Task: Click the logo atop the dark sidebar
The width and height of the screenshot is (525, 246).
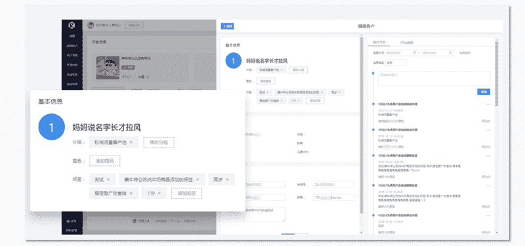Action: [x=72, y=26]
